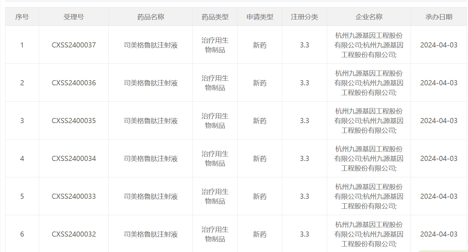468x252 pixels.
Task: Click drug name 司美格鲁肽注射液 in row CXSS2400033
Action: pyautogui.click(x=151, y=197)
